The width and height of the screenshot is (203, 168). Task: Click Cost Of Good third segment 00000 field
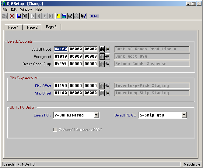tap(90, 49)
